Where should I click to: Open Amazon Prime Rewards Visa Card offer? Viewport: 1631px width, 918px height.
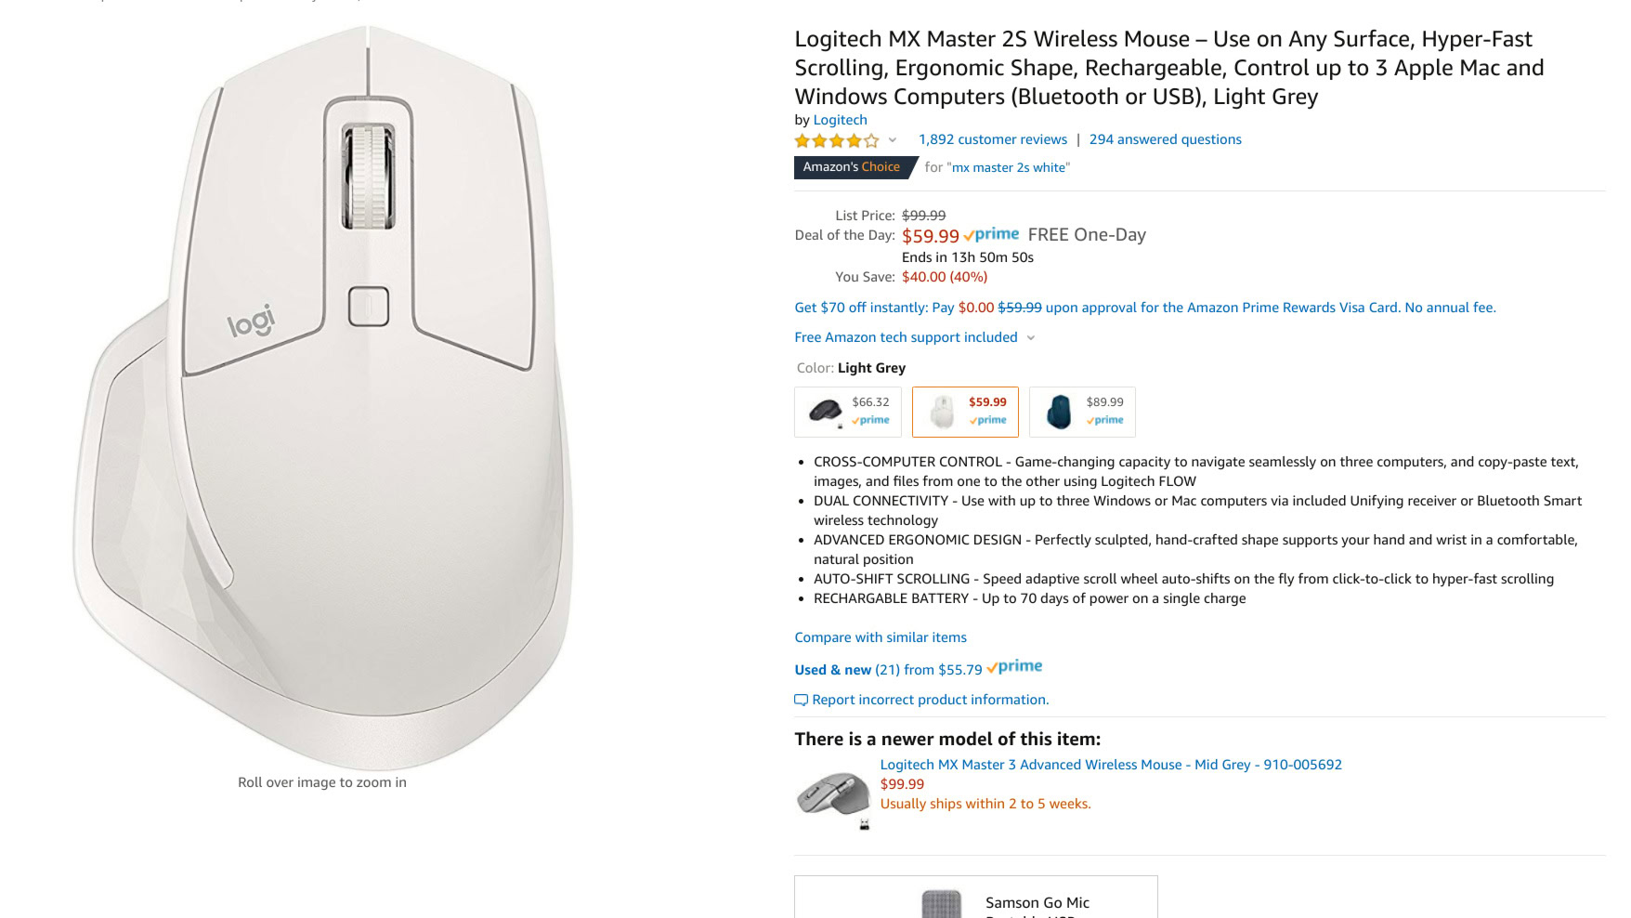[x=1144, y=308]
